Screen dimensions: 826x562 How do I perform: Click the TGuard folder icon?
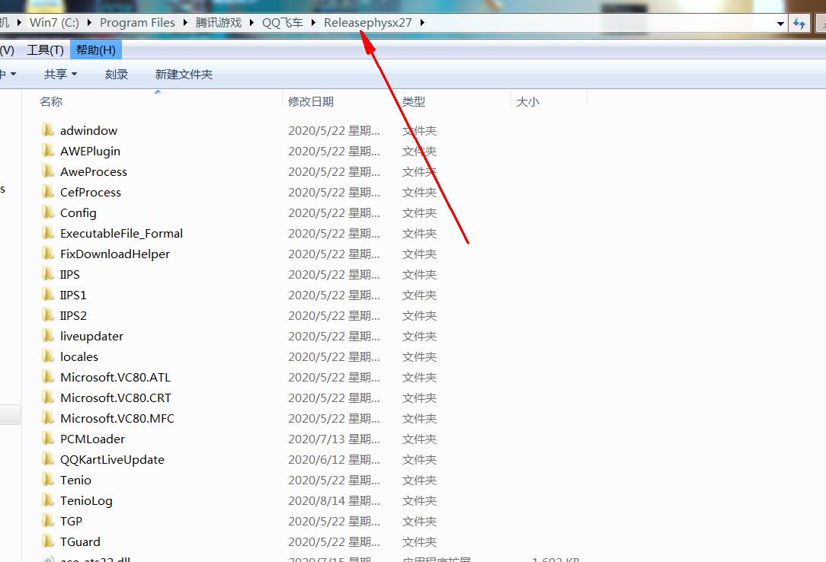click(x=48, y=541)
